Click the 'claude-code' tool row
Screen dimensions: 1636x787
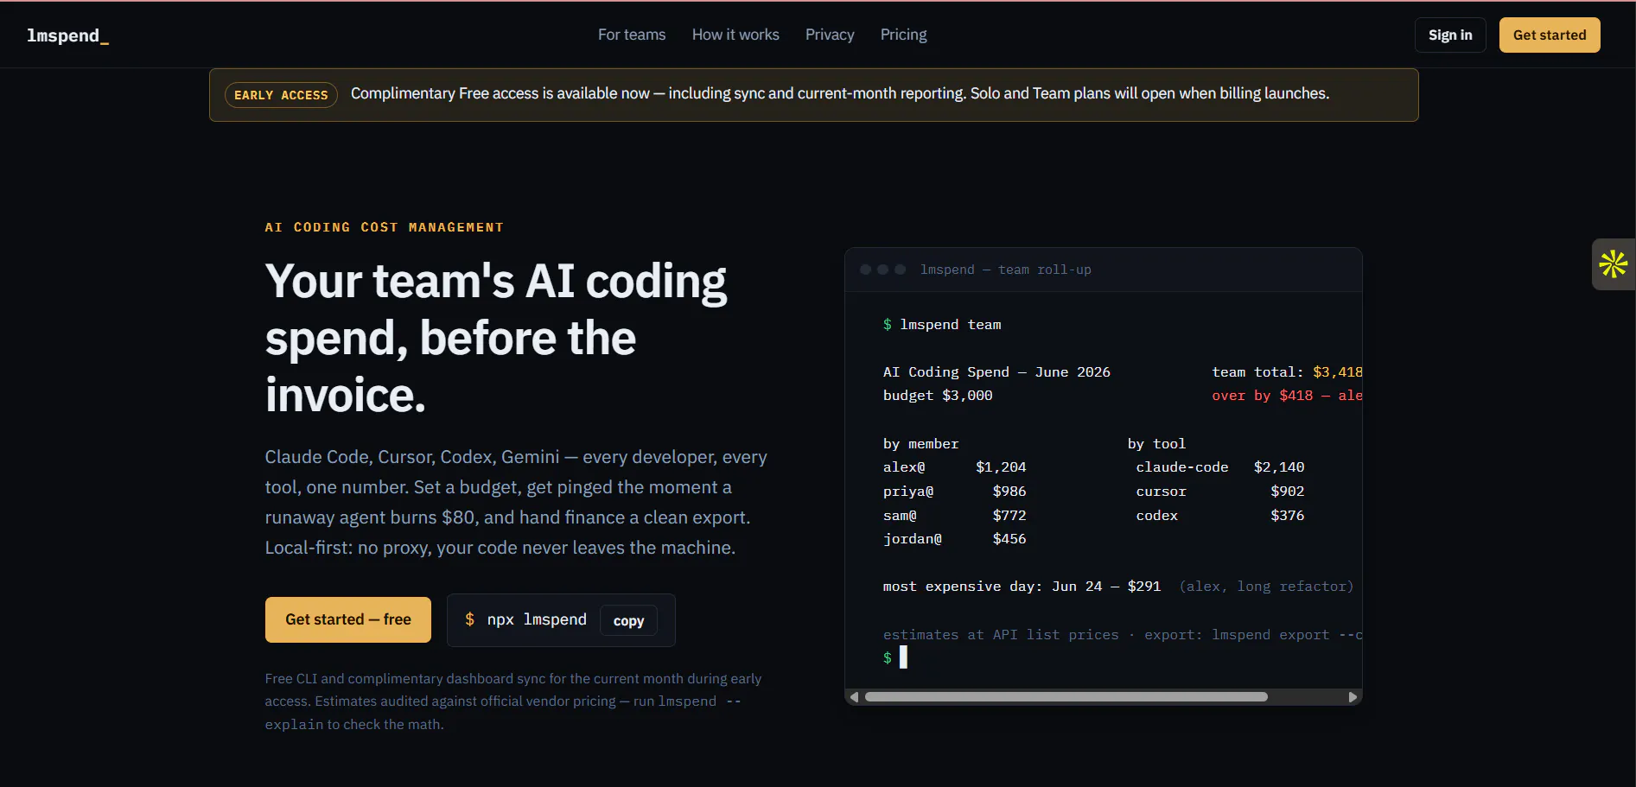point(1220,467)
